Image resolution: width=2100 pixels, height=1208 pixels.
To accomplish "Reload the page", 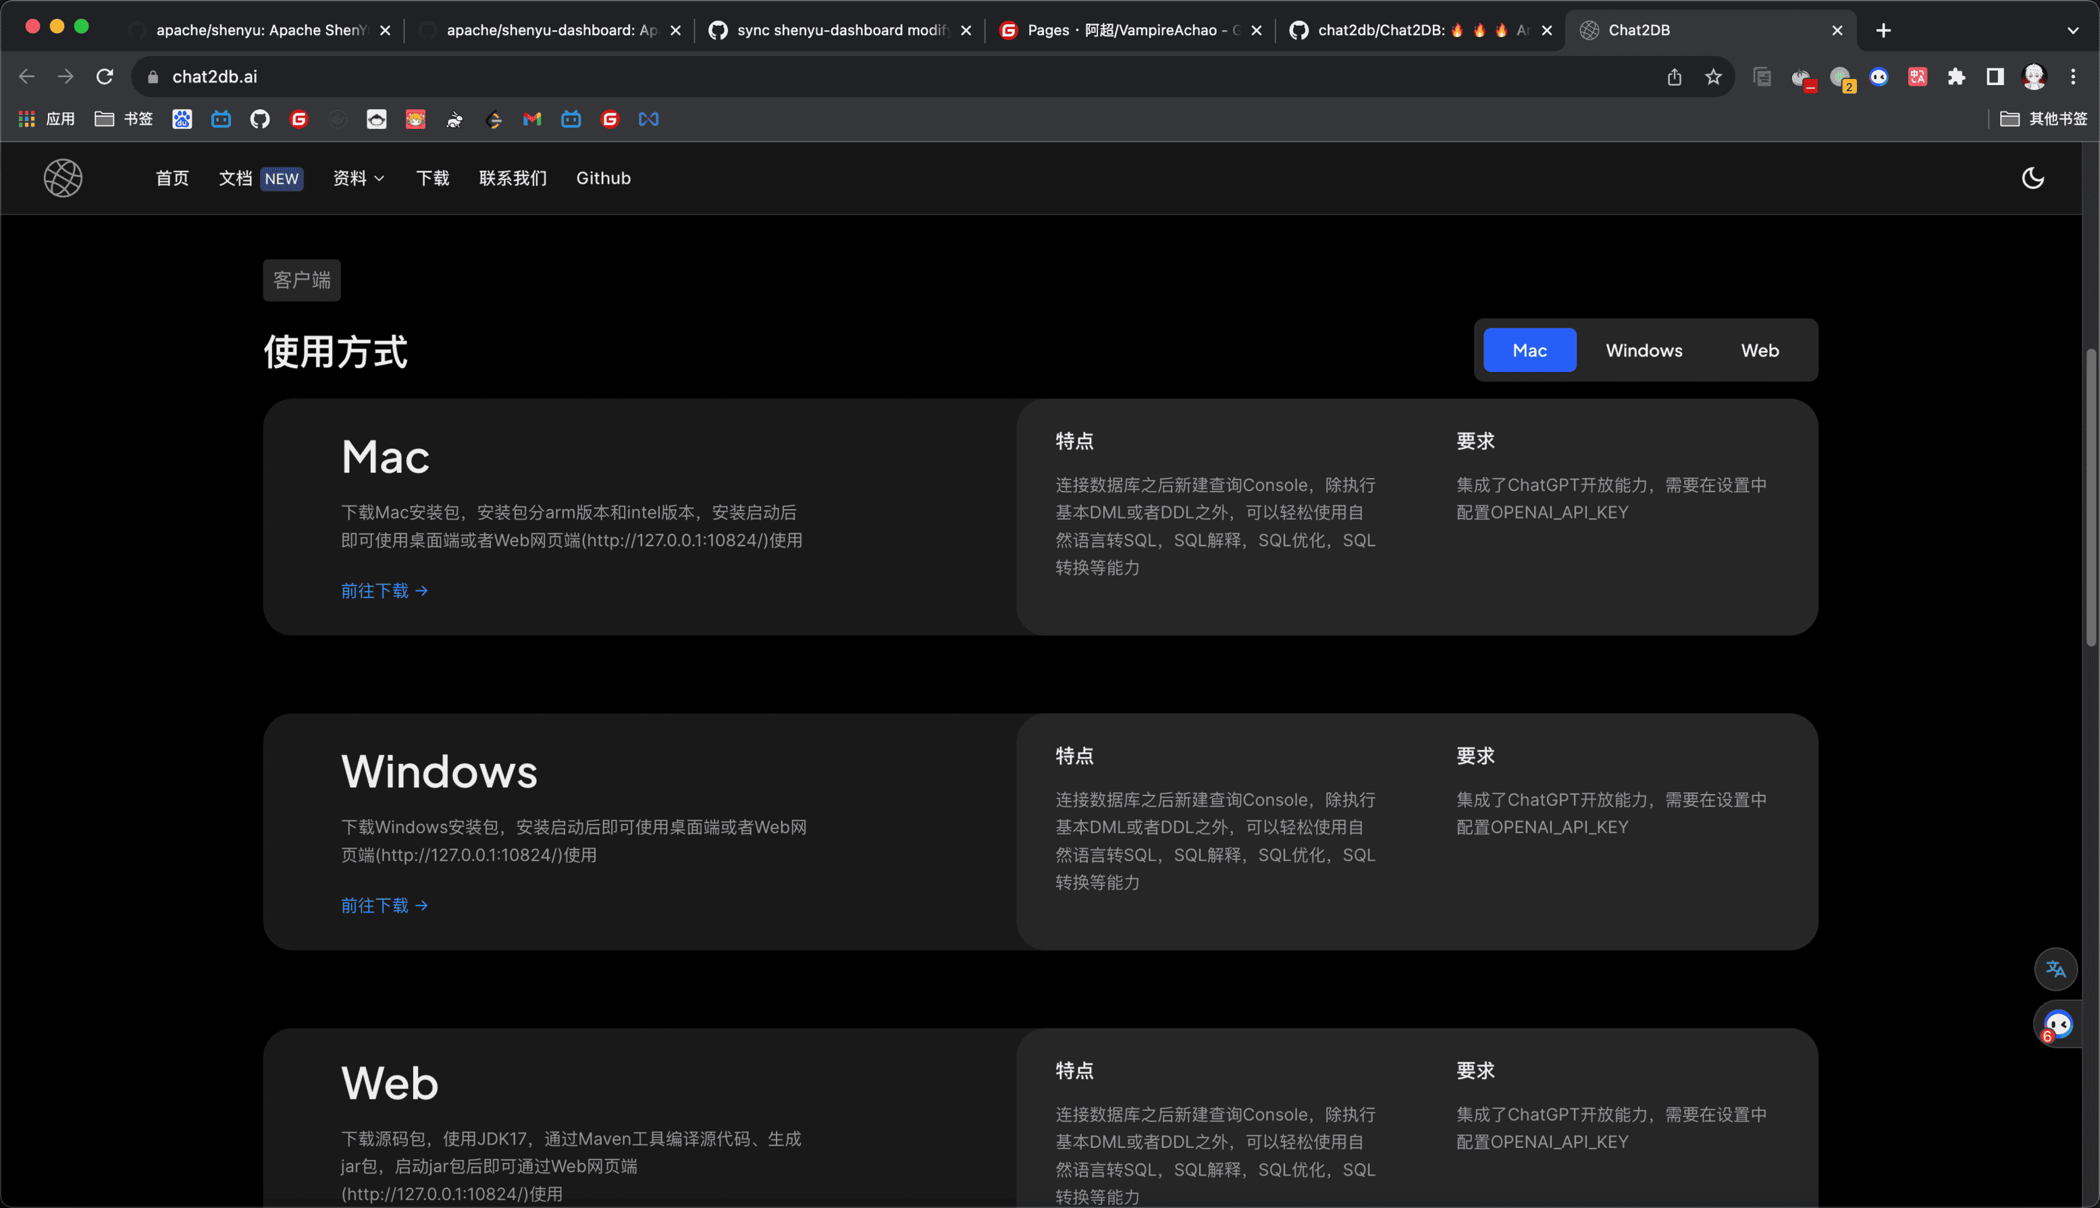I will click(105, 76).
